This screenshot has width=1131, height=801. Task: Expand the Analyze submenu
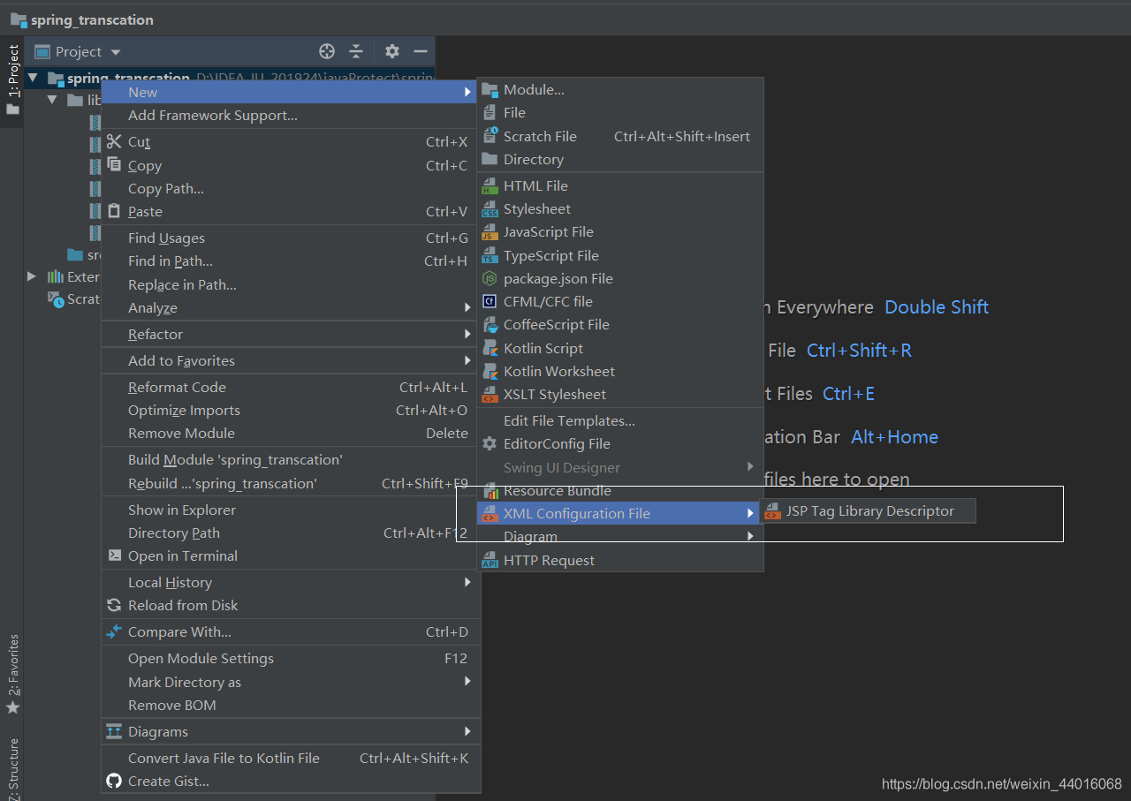click(x=467, y=307)
